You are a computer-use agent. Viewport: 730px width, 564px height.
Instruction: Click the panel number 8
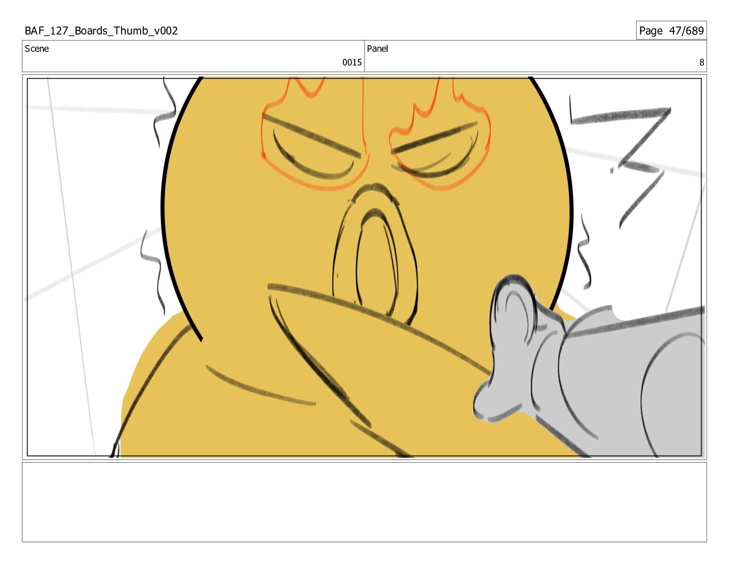click(x=701, y=62)
